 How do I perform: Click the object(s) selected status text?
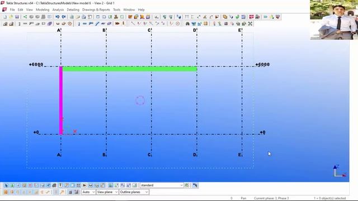click(329, 198)
